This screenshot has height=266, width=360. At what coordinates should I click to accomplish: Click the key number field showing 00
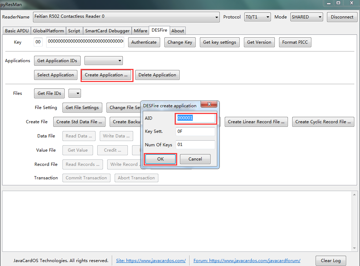(x=38, y=42)
